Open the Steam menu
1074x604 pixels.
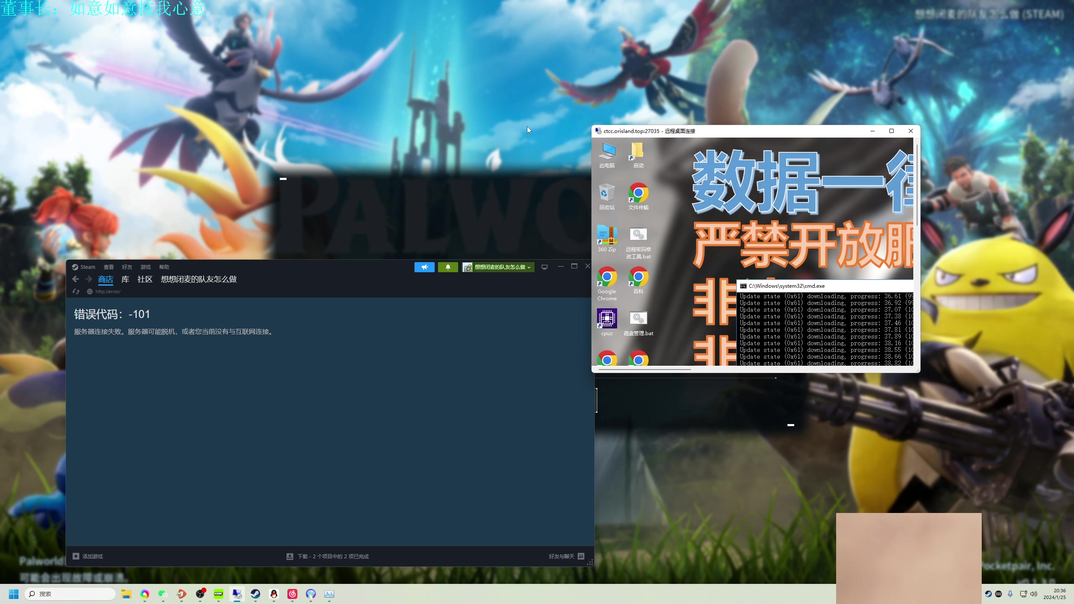83,267
